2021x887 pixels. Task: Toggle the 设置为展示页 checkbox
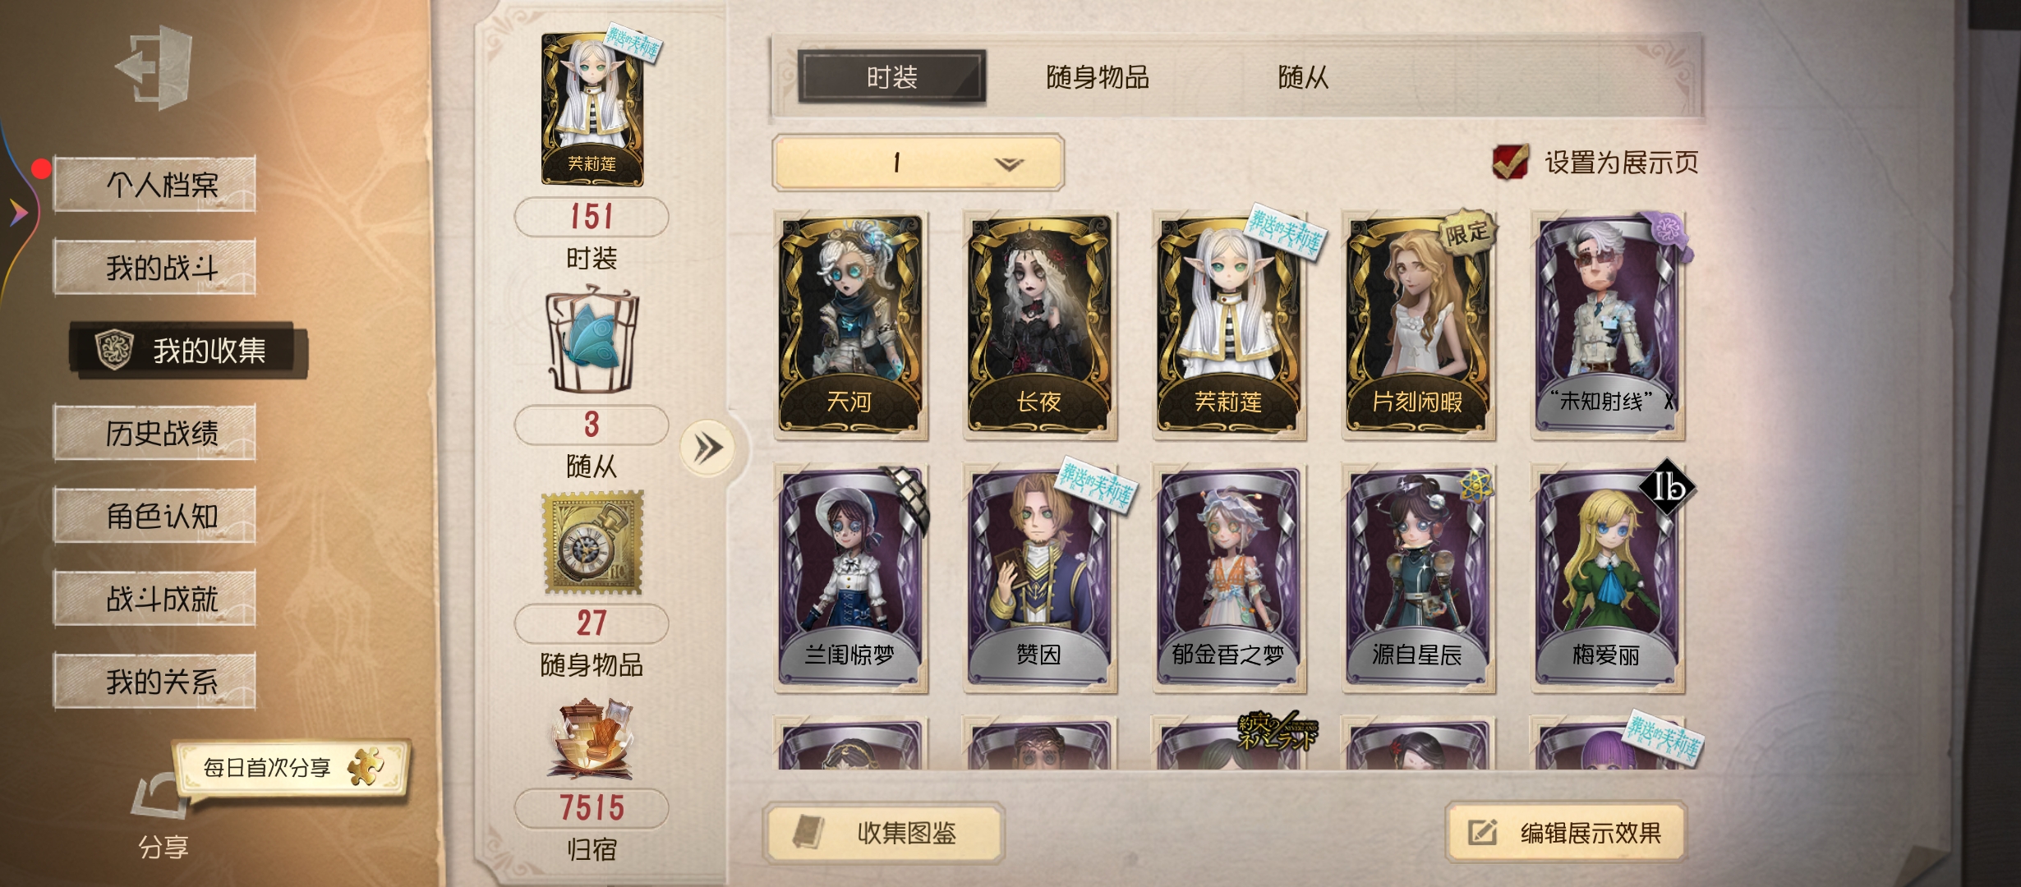pyautogui.click(x=1510, y=161)
